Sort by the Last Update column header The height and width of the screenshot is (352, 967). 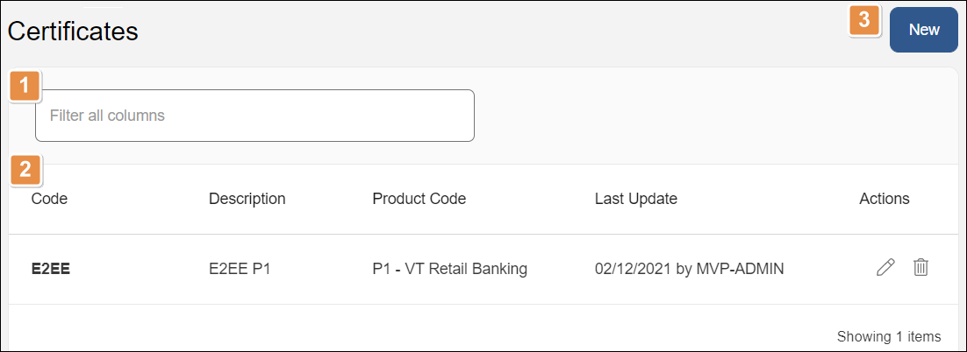(x=635, y=199)
